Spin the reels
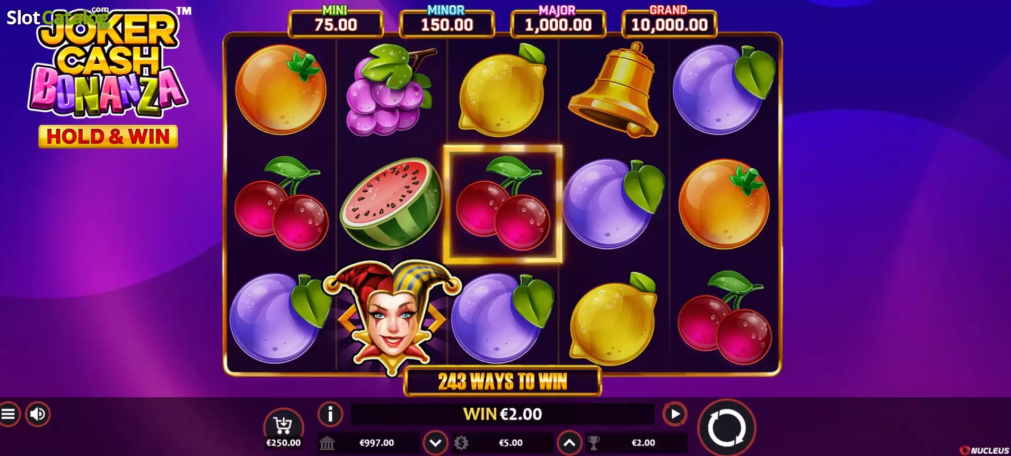Image resolution: width=1011 pixels, height=456 pixels. [726, 427]
